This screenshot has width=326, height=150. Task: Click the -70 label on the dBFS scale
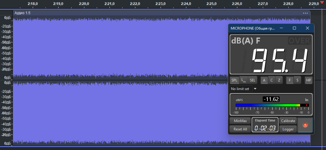tap(257, 112)
